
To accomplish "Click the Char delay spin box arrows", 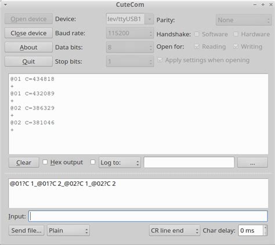I will (265, 231).
